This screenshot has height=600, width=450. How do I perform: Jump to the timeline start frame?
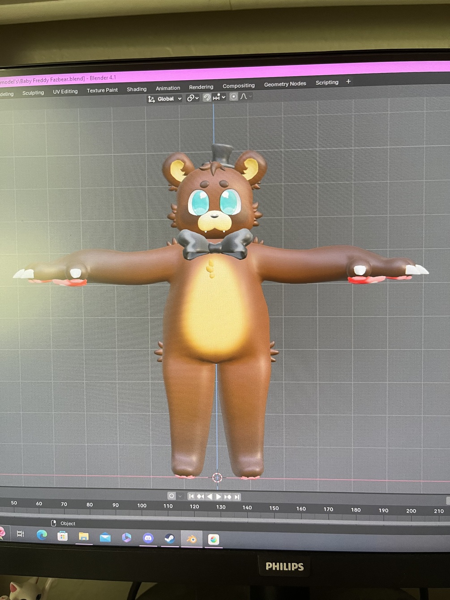click(x=191, y=496)
